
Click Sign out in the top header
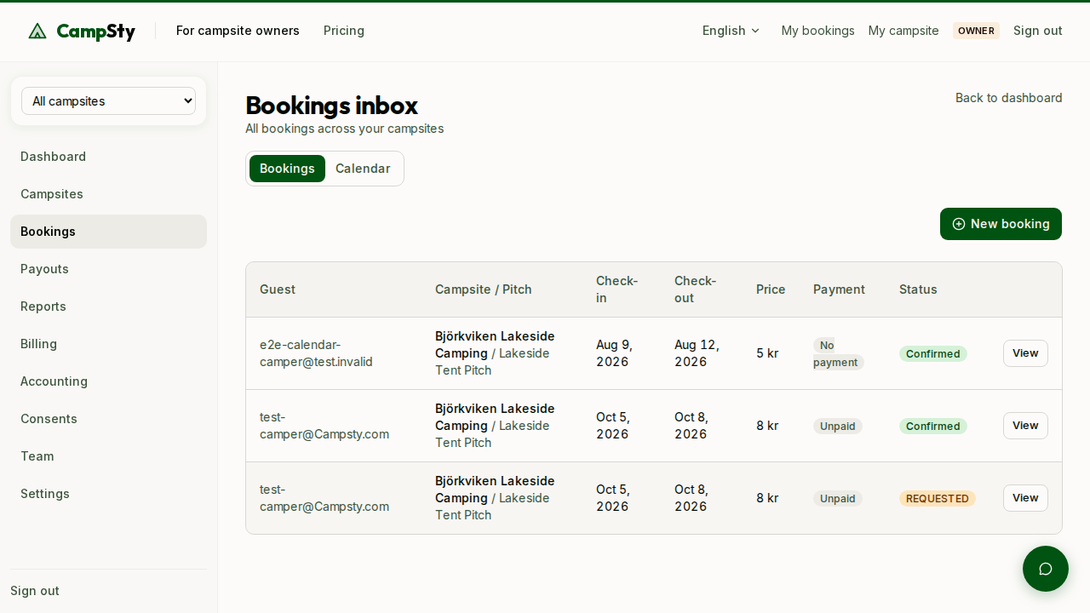(x=1037, y=31)
